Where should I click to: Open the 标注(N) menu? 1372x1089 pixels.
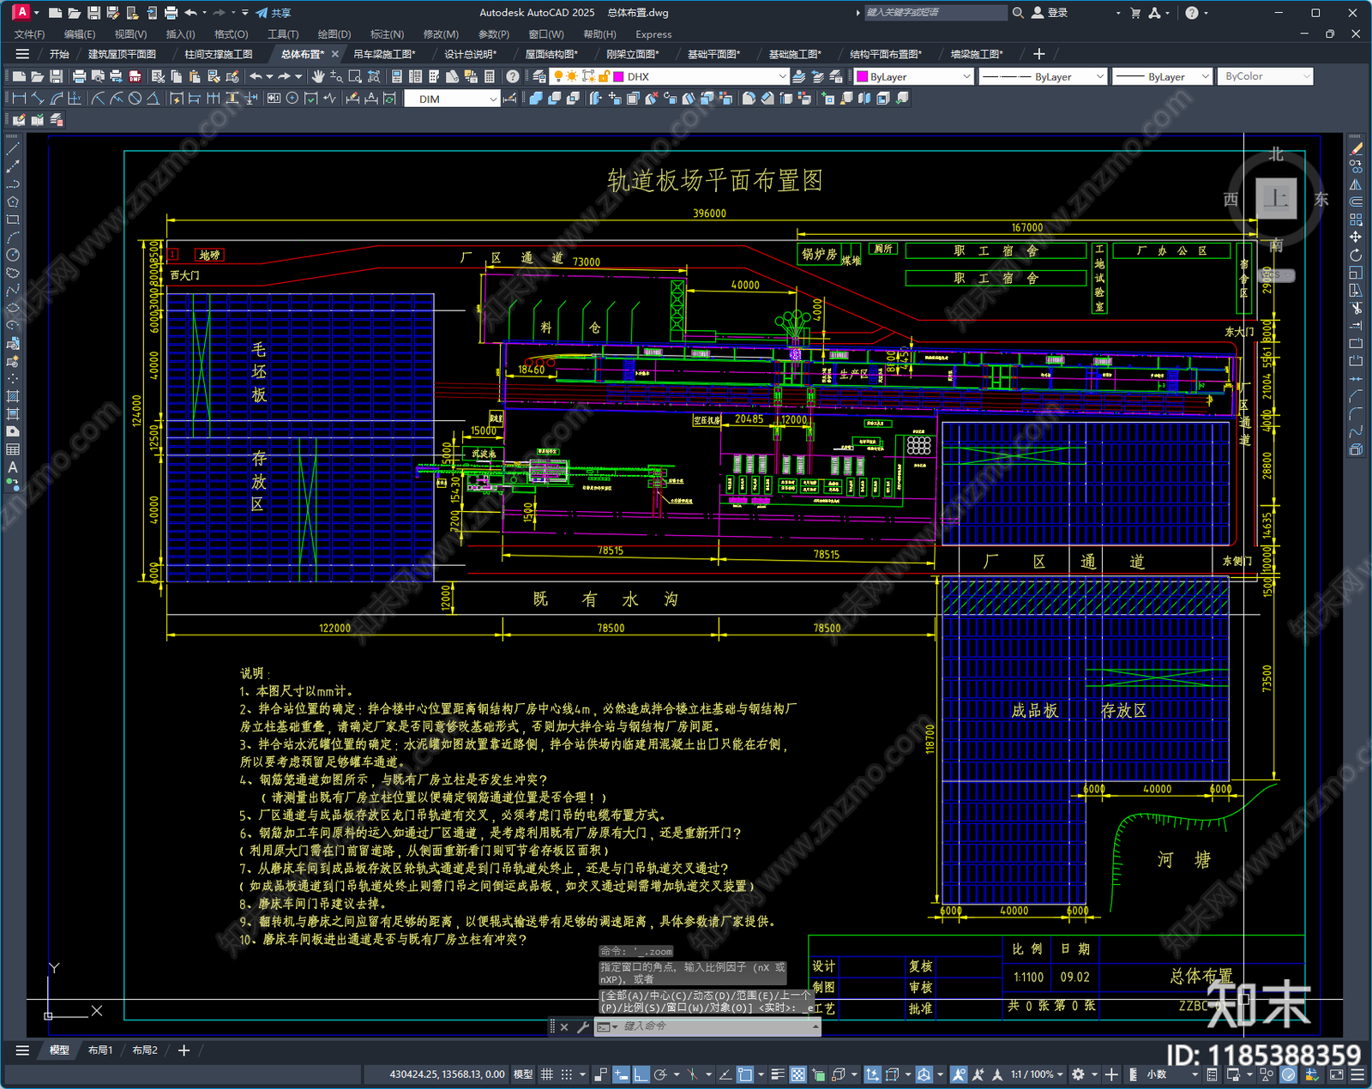pyautogui.click(x=387, y=34)
